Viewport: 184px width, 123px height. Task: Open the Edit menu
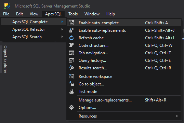19,14
